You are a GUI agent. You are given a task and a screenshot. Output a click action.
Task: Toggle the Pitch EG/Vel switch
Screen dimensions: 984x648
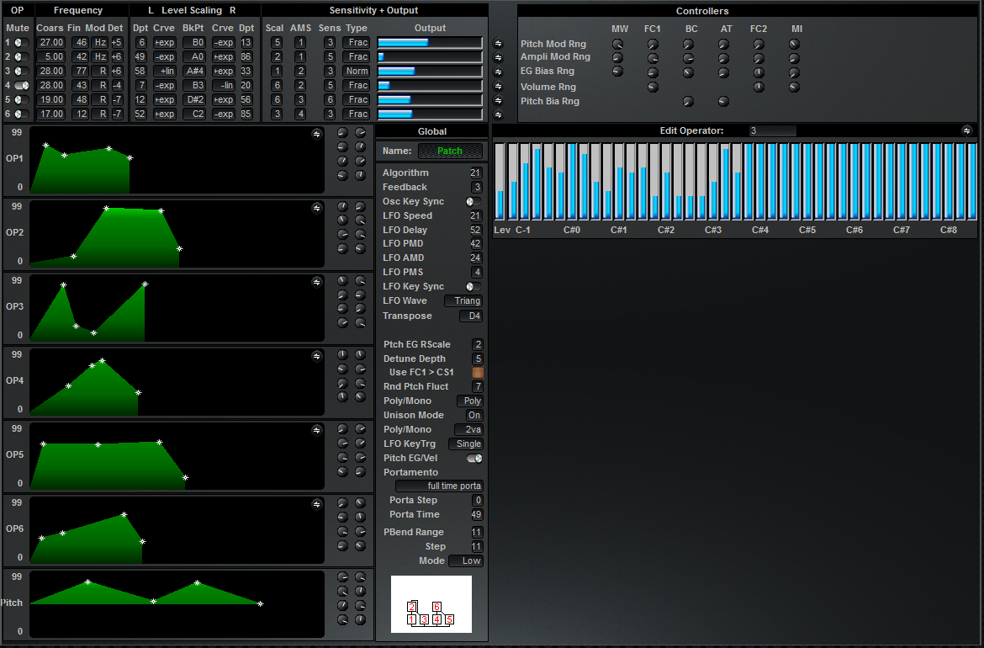(x=474, y=459)
